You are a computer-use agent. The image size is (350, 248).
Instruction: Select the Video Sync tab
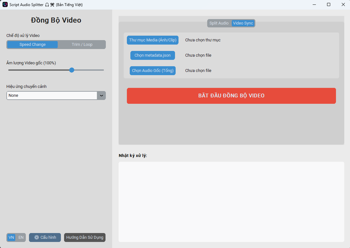(243, 23)
